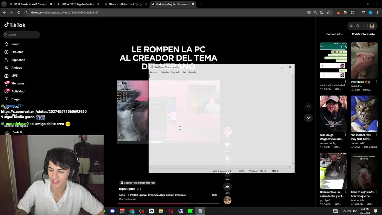Open the Edición menu in Notepad
This screenshot has width=382, height=215.
[x=165, y=72]
